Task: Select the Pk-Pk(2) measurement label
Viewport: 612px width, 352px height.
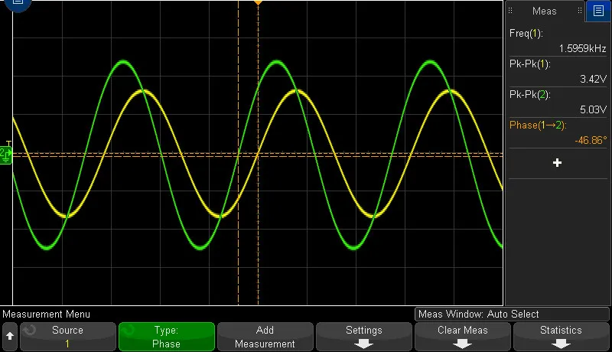Action: (530, 94)
